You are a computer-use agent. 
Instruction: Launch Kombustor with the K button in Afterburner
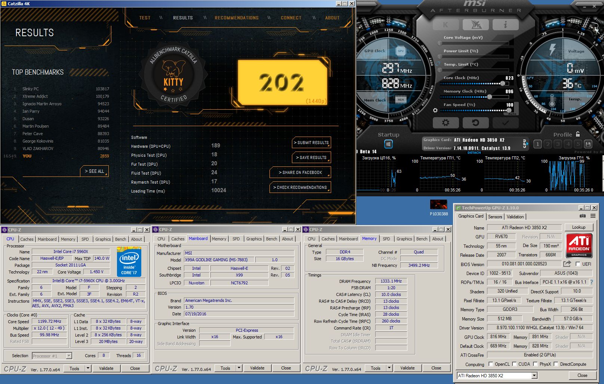[x=446, y=25]
